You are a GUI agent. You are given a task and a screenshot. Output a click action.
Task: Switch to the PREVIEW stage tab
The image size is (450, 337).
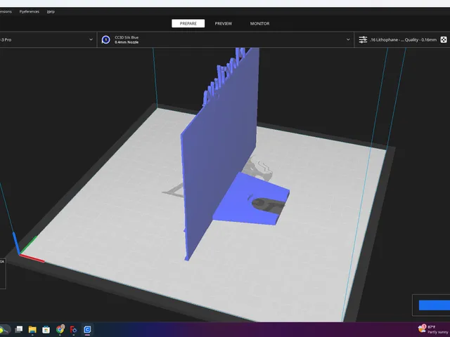[x=224, y=23]
